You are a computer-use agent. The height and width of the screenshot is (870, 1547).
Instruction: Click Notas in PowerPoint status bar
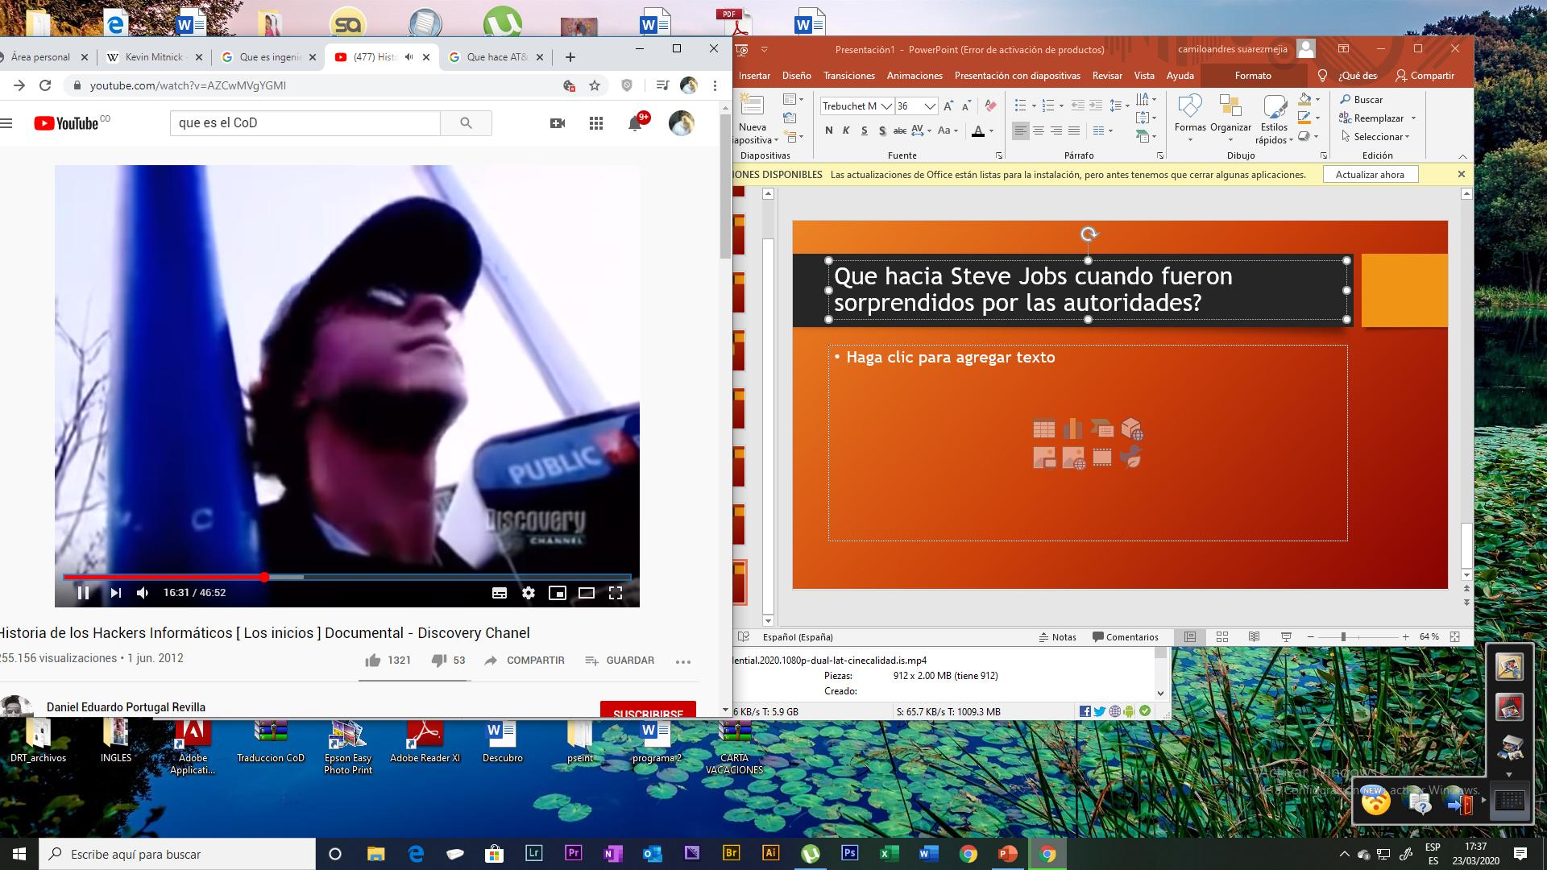click(1057, 637)
